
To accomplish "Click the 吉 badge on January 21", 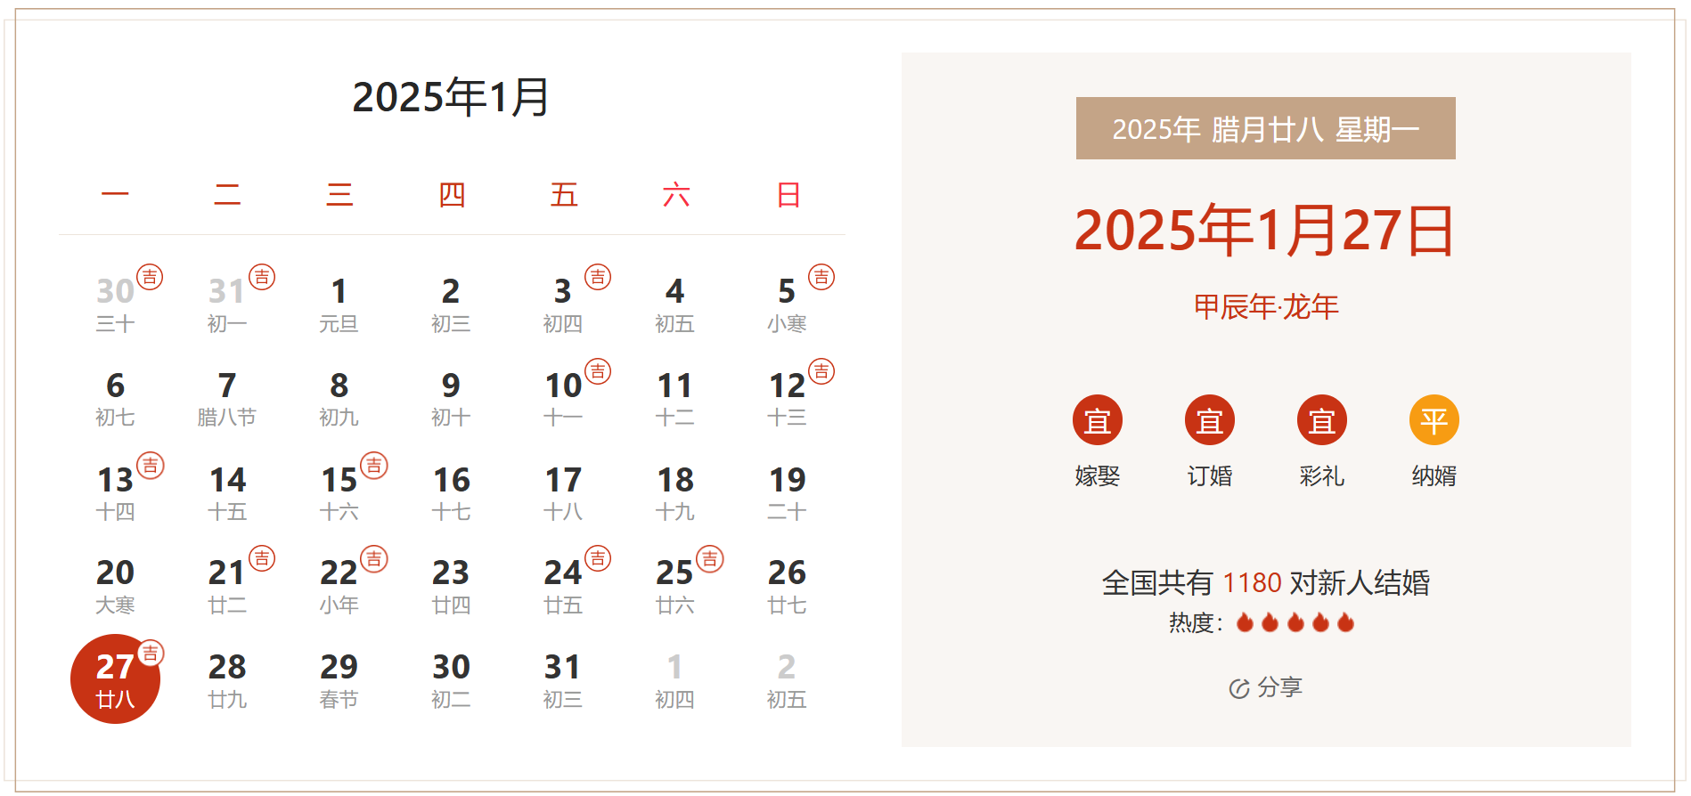I will pos(262,559).
